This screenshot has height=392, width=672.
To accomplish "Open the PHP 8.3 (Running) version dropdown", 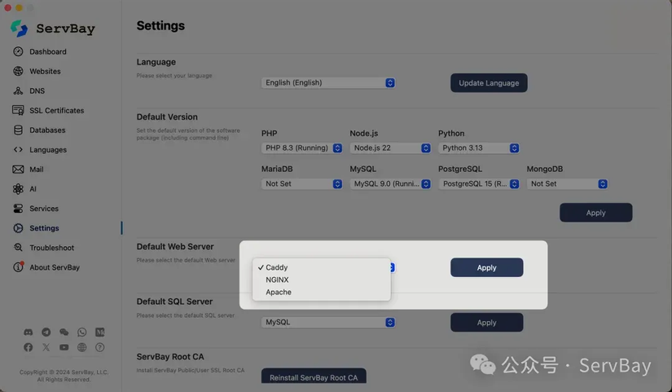I will 301,148.
